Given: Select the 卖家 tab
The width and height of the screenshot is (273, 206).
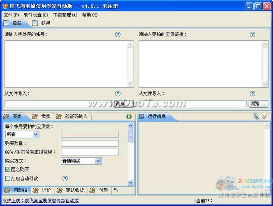Looking at the screenshot, I should [42, 116].
